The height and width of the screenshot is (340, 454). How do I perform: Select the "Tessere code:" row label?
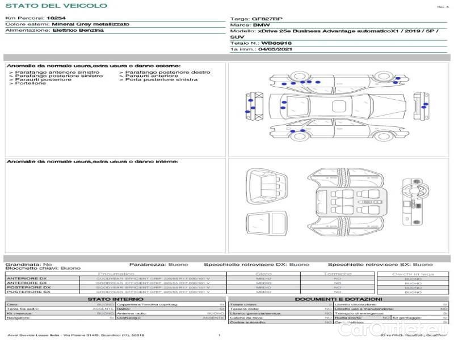pyautogui.click(x=244, y=309)
